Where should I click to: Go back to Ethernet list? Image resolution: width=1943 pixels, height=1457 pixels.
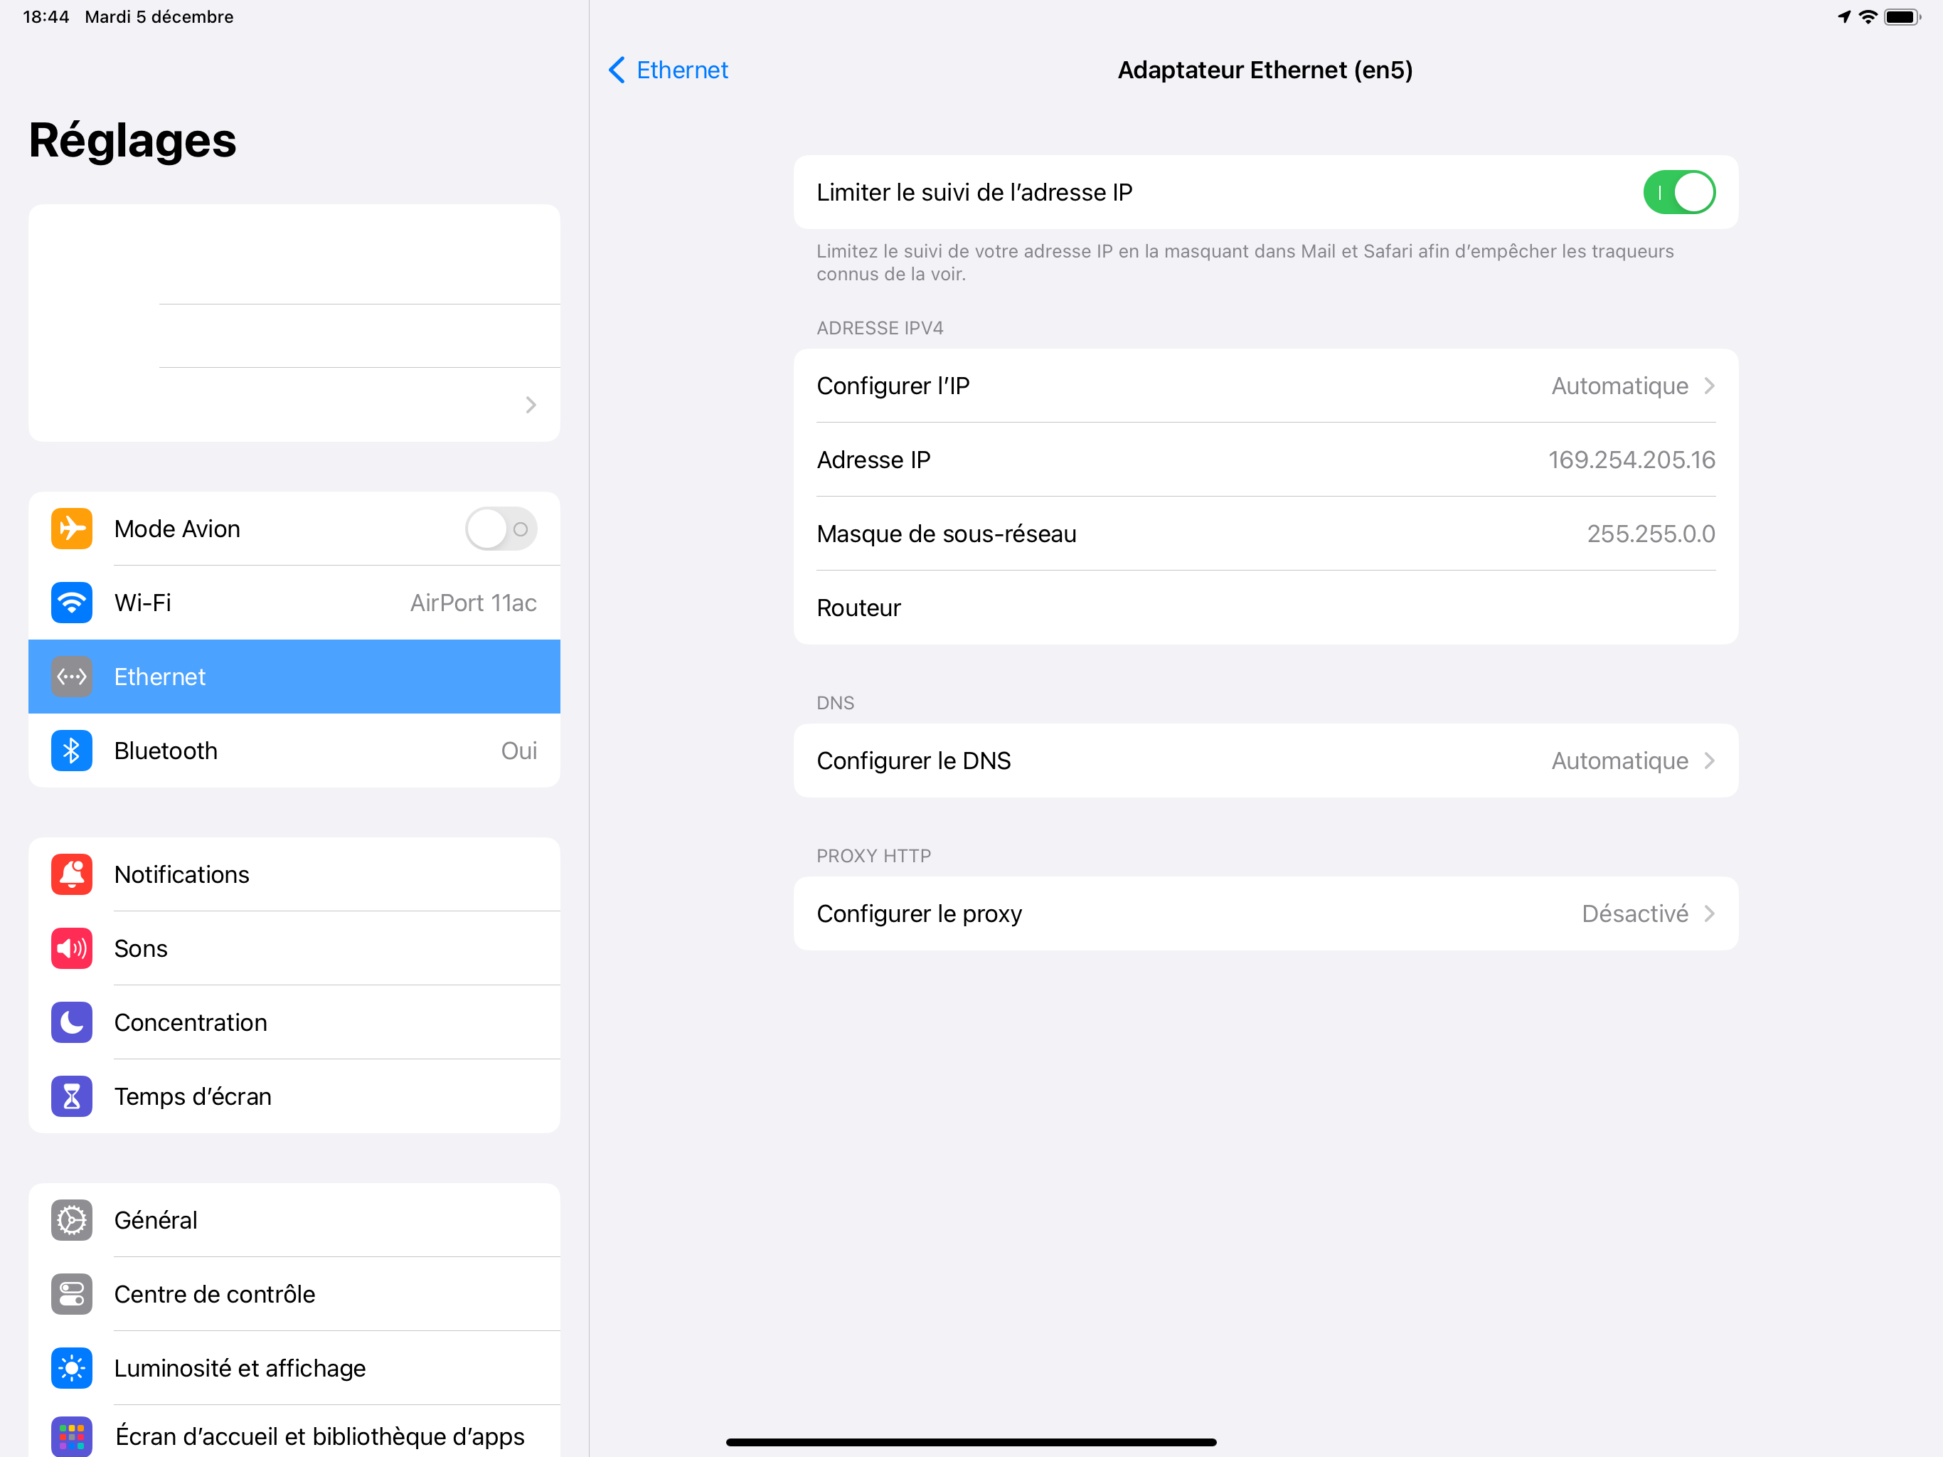[669, 70]
